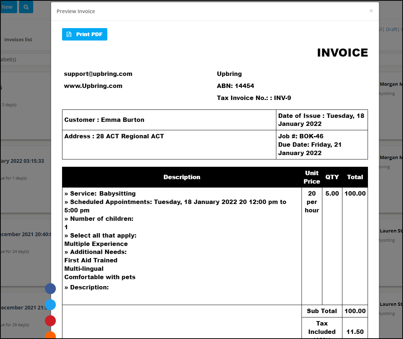Click the Total column header
The width and height of the screenshot is (403, 339).
point(355,177)
